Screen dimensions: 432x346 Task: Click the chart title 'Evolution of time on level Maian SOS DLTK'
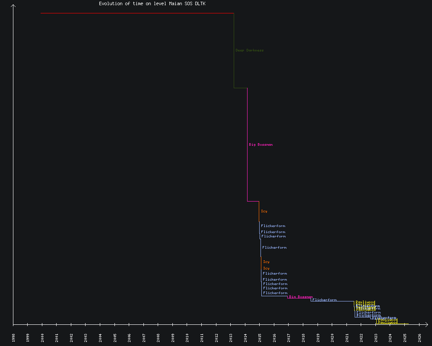click(x=152, y=3)
